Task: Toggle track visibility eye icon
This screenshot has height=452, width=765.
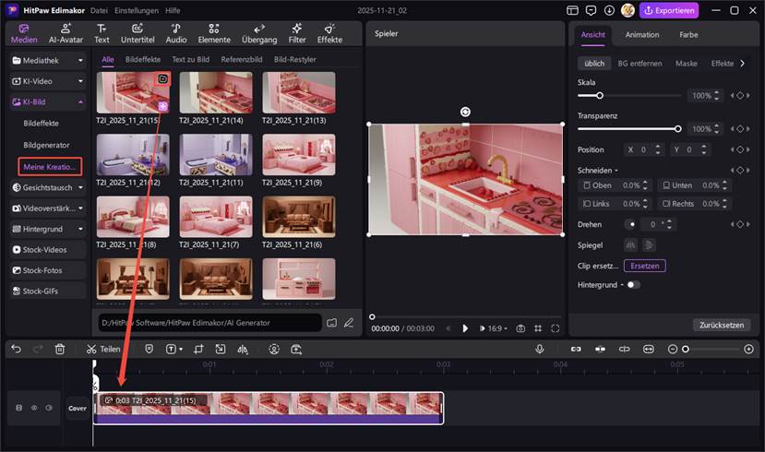Action: click(35, 408)
